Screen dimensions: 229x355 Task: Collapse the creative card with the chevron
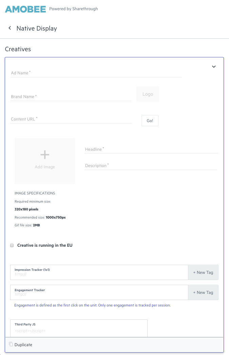[214, 67]
